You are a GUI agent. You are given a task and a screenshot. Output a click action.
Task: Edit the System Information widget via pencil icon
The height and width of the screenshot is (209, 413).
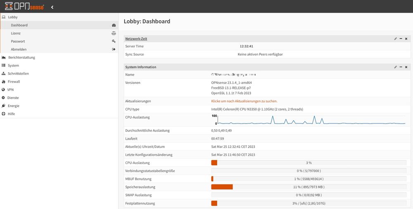pos(395,67)
